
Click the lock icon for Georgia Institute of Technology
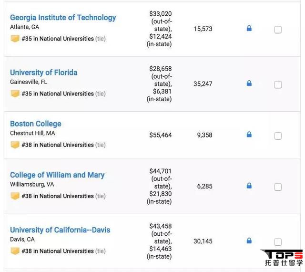(x=249, y=29)
